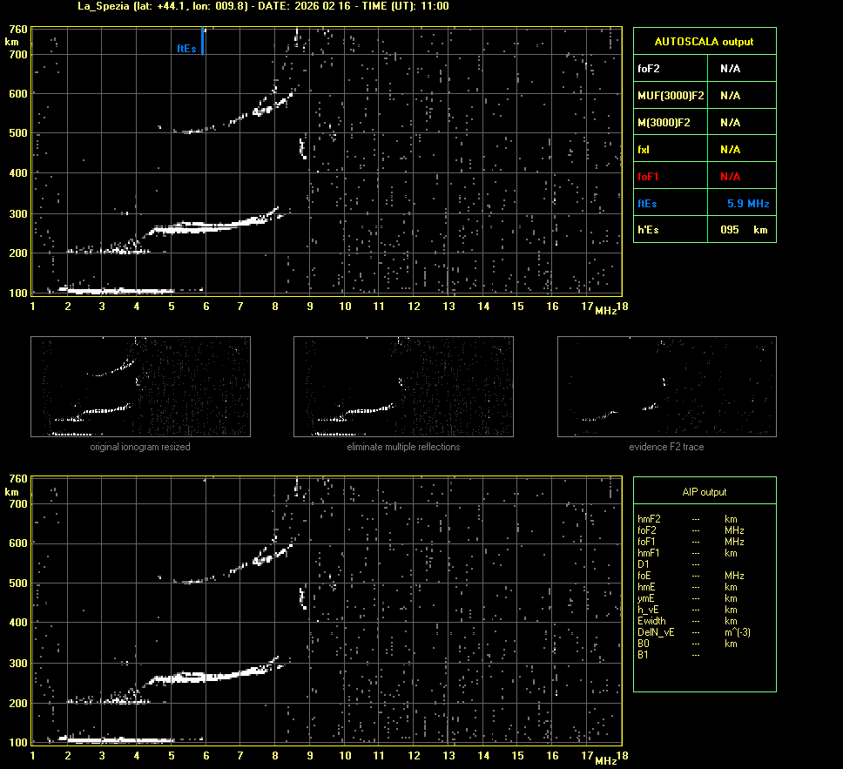Click the red foF1 label

647,177
